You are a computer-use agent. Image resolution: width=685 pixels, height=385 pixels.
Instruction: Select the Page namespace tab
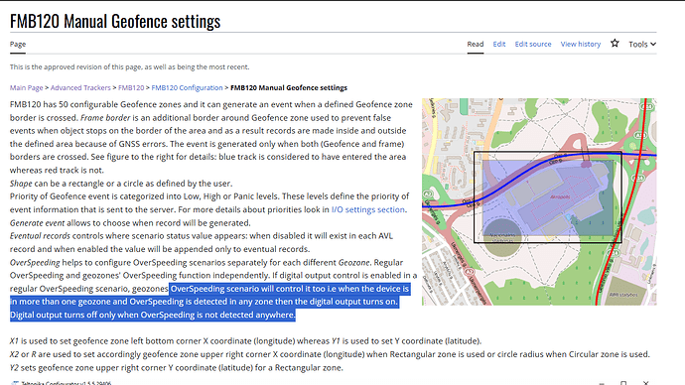click(18, 44)
